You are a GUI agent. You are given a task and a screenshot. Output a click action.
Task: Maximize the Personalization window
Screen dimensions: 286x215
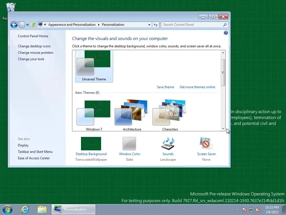point(213,17)
